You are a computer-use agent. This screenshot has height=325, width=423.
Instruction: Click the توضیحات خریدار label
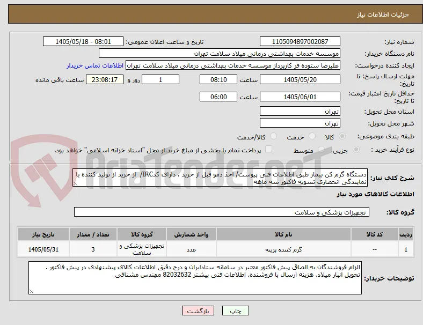tap(389, 278)
